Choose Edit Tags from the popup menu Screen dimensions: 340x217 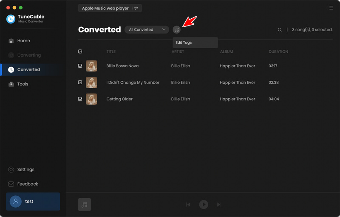pyautogui.click(x=195, y=43)
